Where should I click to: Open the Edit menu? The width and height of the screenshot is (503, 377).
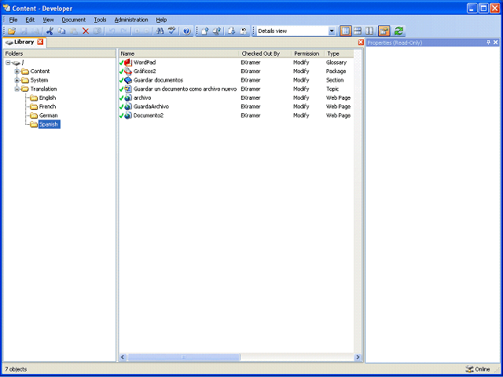(x=30, y=20)
